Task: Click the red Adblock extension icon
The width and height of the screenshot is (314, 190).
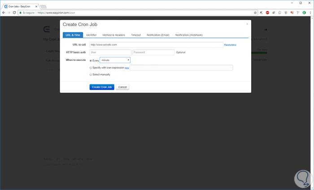Action: point(267,13)
